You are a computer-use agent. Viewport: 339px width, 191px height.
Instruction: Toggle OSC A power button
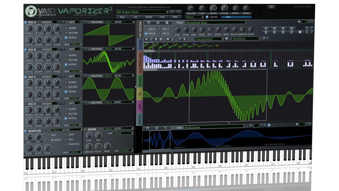coord(25,22)
